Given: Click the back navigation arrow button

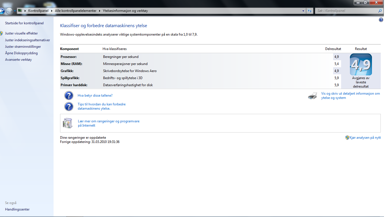Looking at the screenshot, I should point(1,11).
